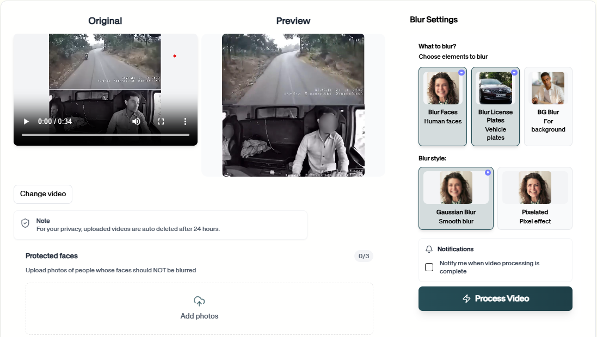Click the selection badge on Blur Faces card
This screenshot has width=597, height=337.
click(x=461, y=72)
